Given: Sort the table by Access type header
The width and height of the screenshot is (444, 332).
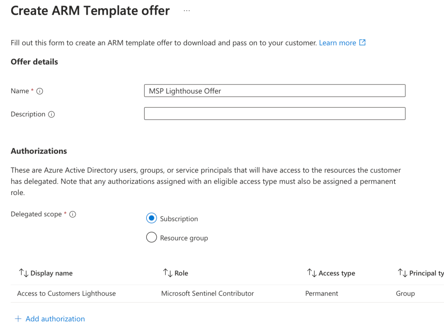Looking at the screenshot, I should (336, 273).
